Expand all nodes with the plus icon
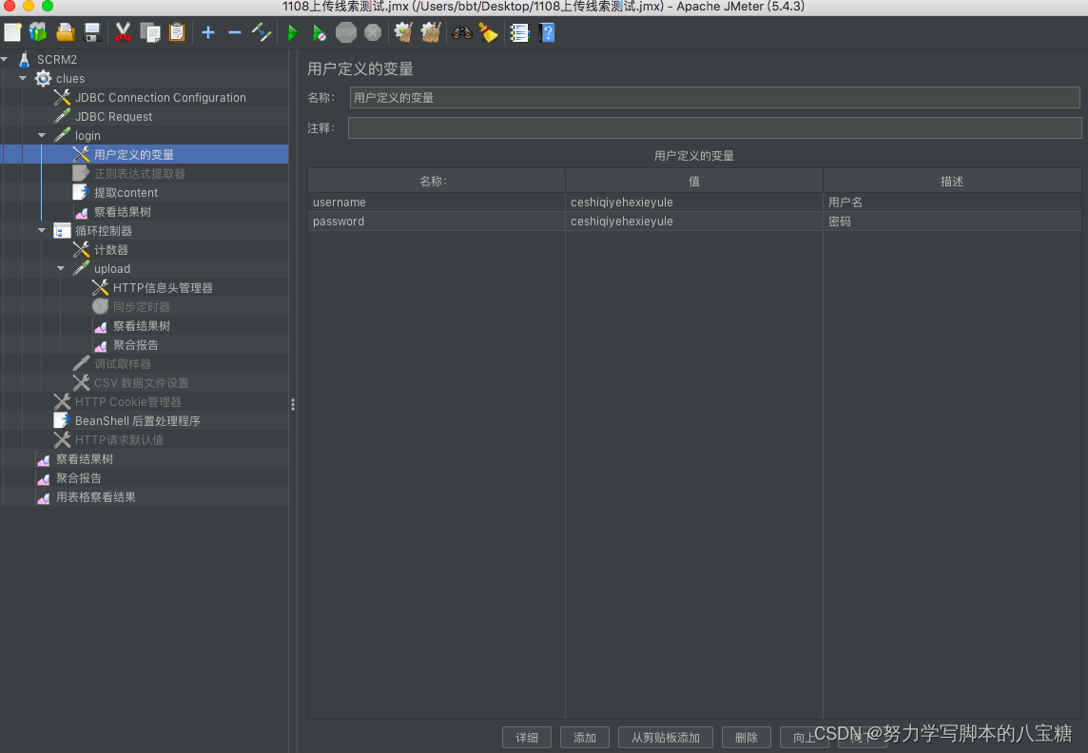1088x753 pixels. [208, 32]
